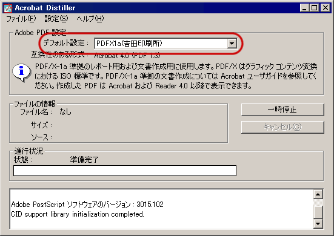The image size is (334, 236).
Task: Click the progress bar under 状態
Action: click(x=125, y=171)
